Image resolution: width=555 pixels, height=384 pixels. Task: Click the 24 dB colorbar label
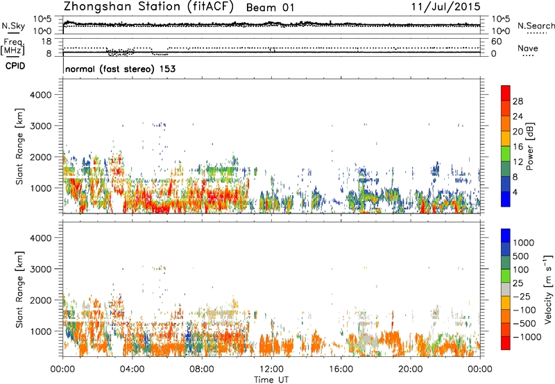tap(518, 116)
